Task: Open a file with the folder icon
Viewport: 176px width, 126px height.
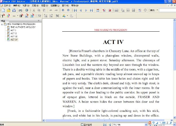Action: coord(9,10)
